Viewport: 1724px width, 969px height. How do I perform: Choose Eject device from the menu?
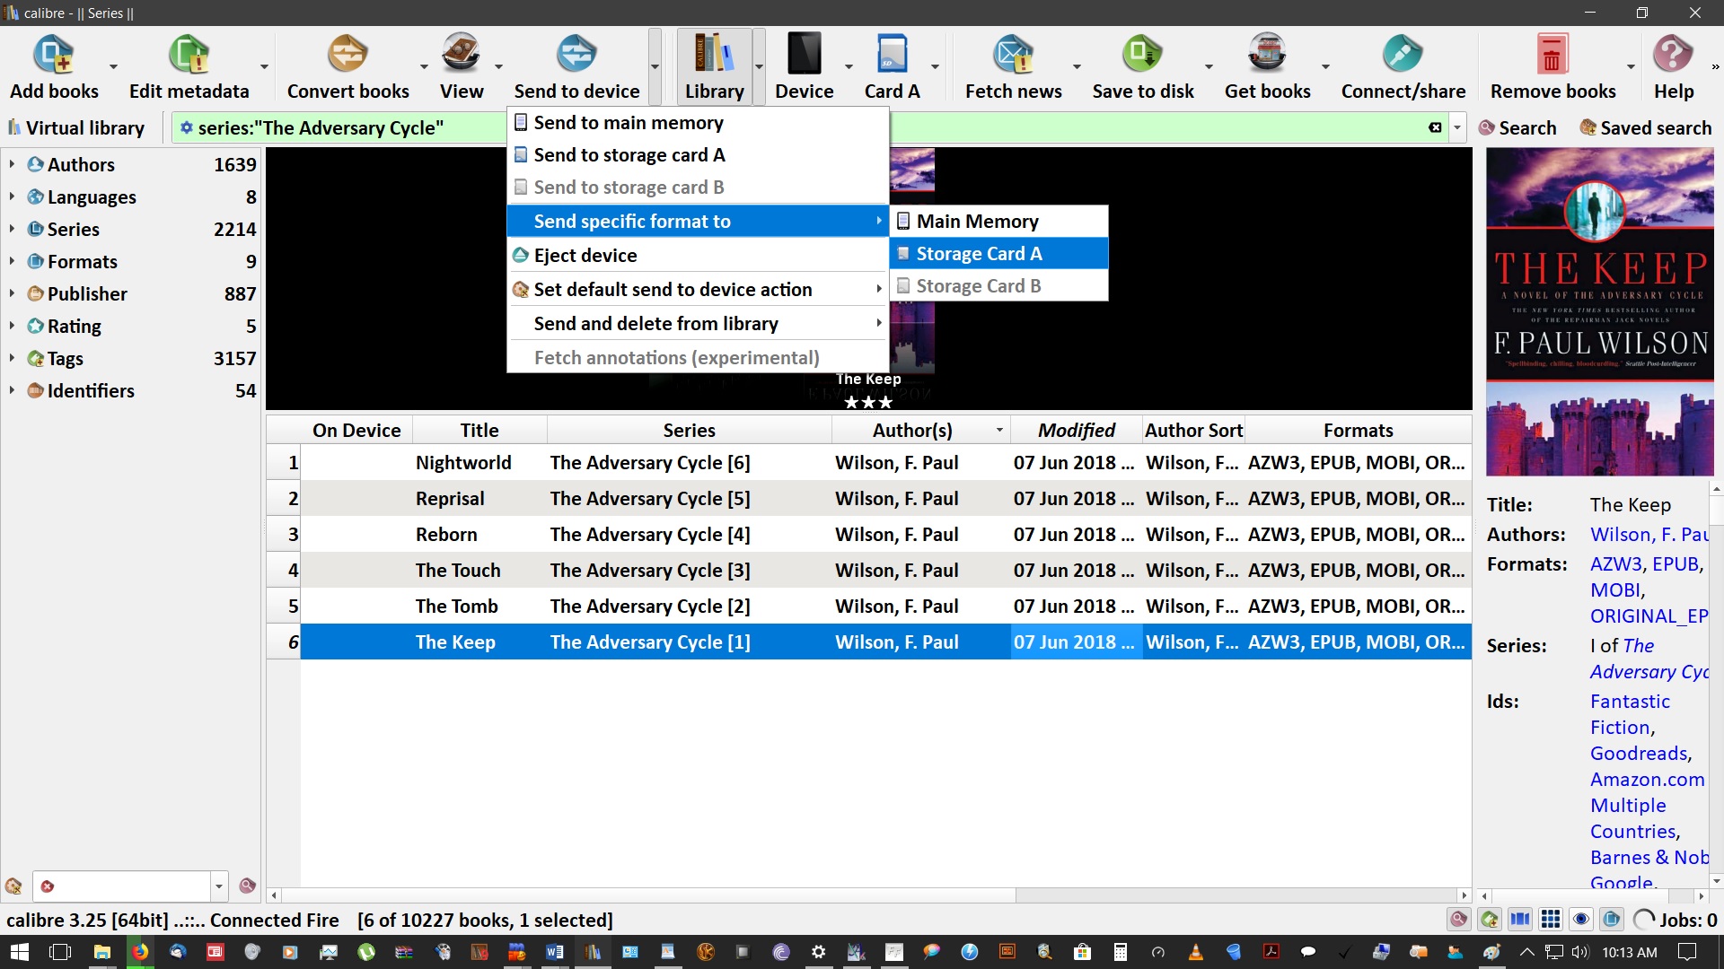tap(585, 256)
